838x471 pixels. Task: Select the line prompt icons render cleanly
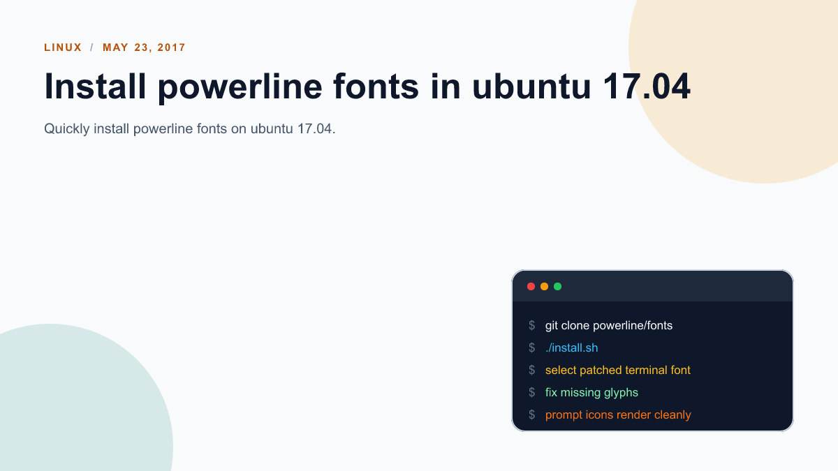[618, 414]
